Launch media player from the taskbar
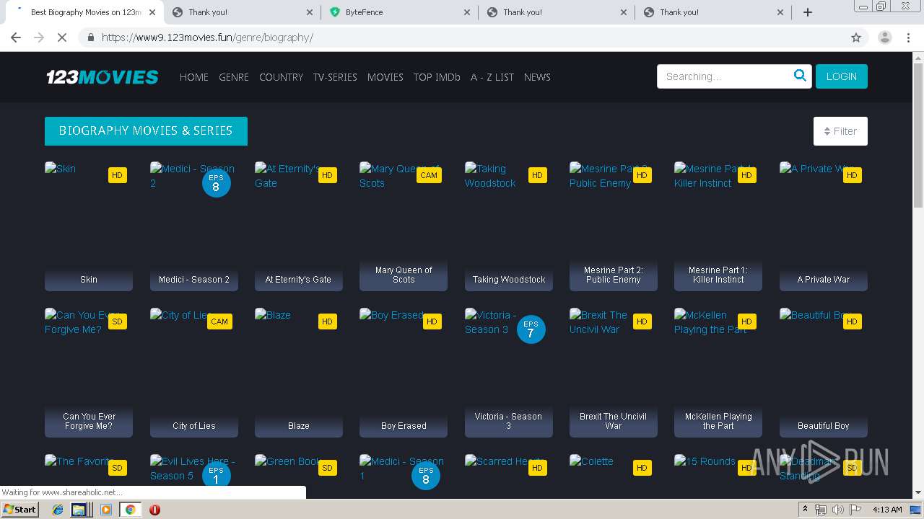This screenshot has height=519, width=924. pyautogui.click(x=106, y=510)
